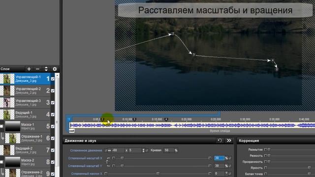
Task: Click the масштаб X percent value field
Action: (x=219, y=158)
